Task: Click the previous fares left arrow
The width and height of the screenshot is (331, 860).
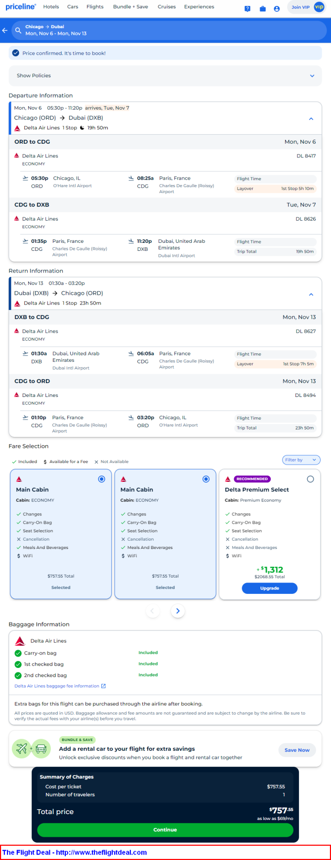Action: tap(152, 611)
